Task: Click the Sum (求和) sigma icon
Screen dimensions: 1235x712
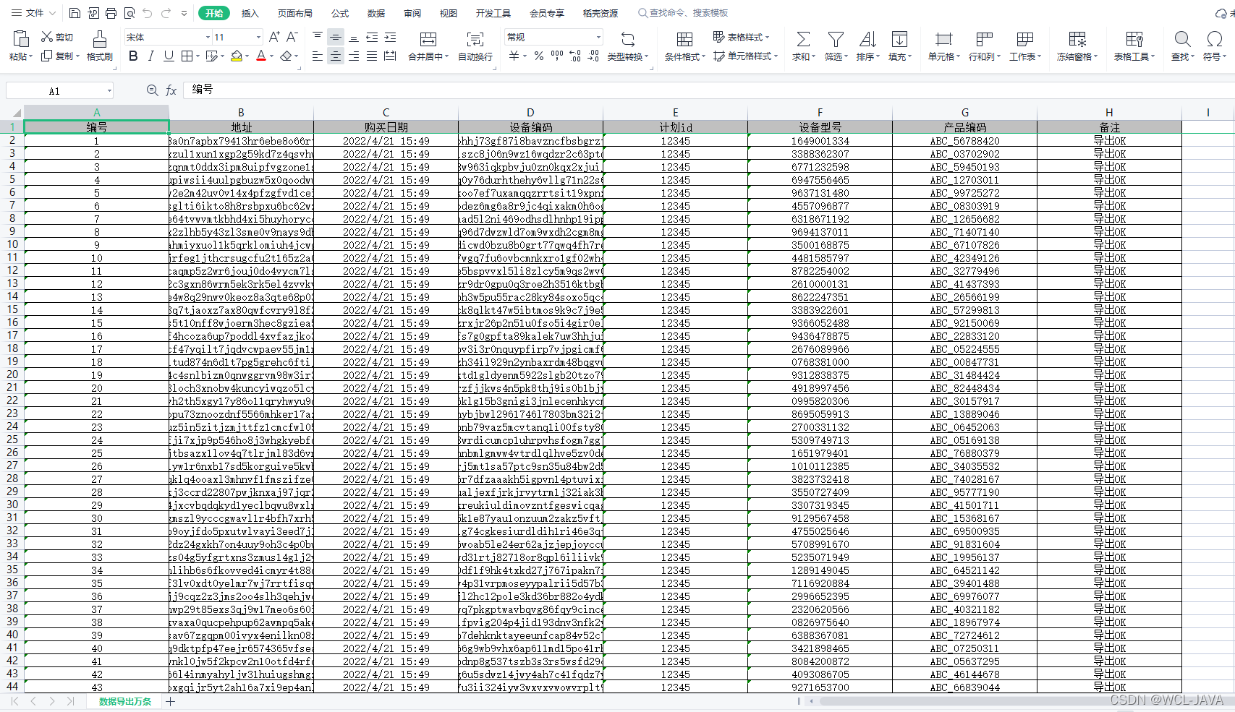Action: pyautogui.click(x=803, y=39)
